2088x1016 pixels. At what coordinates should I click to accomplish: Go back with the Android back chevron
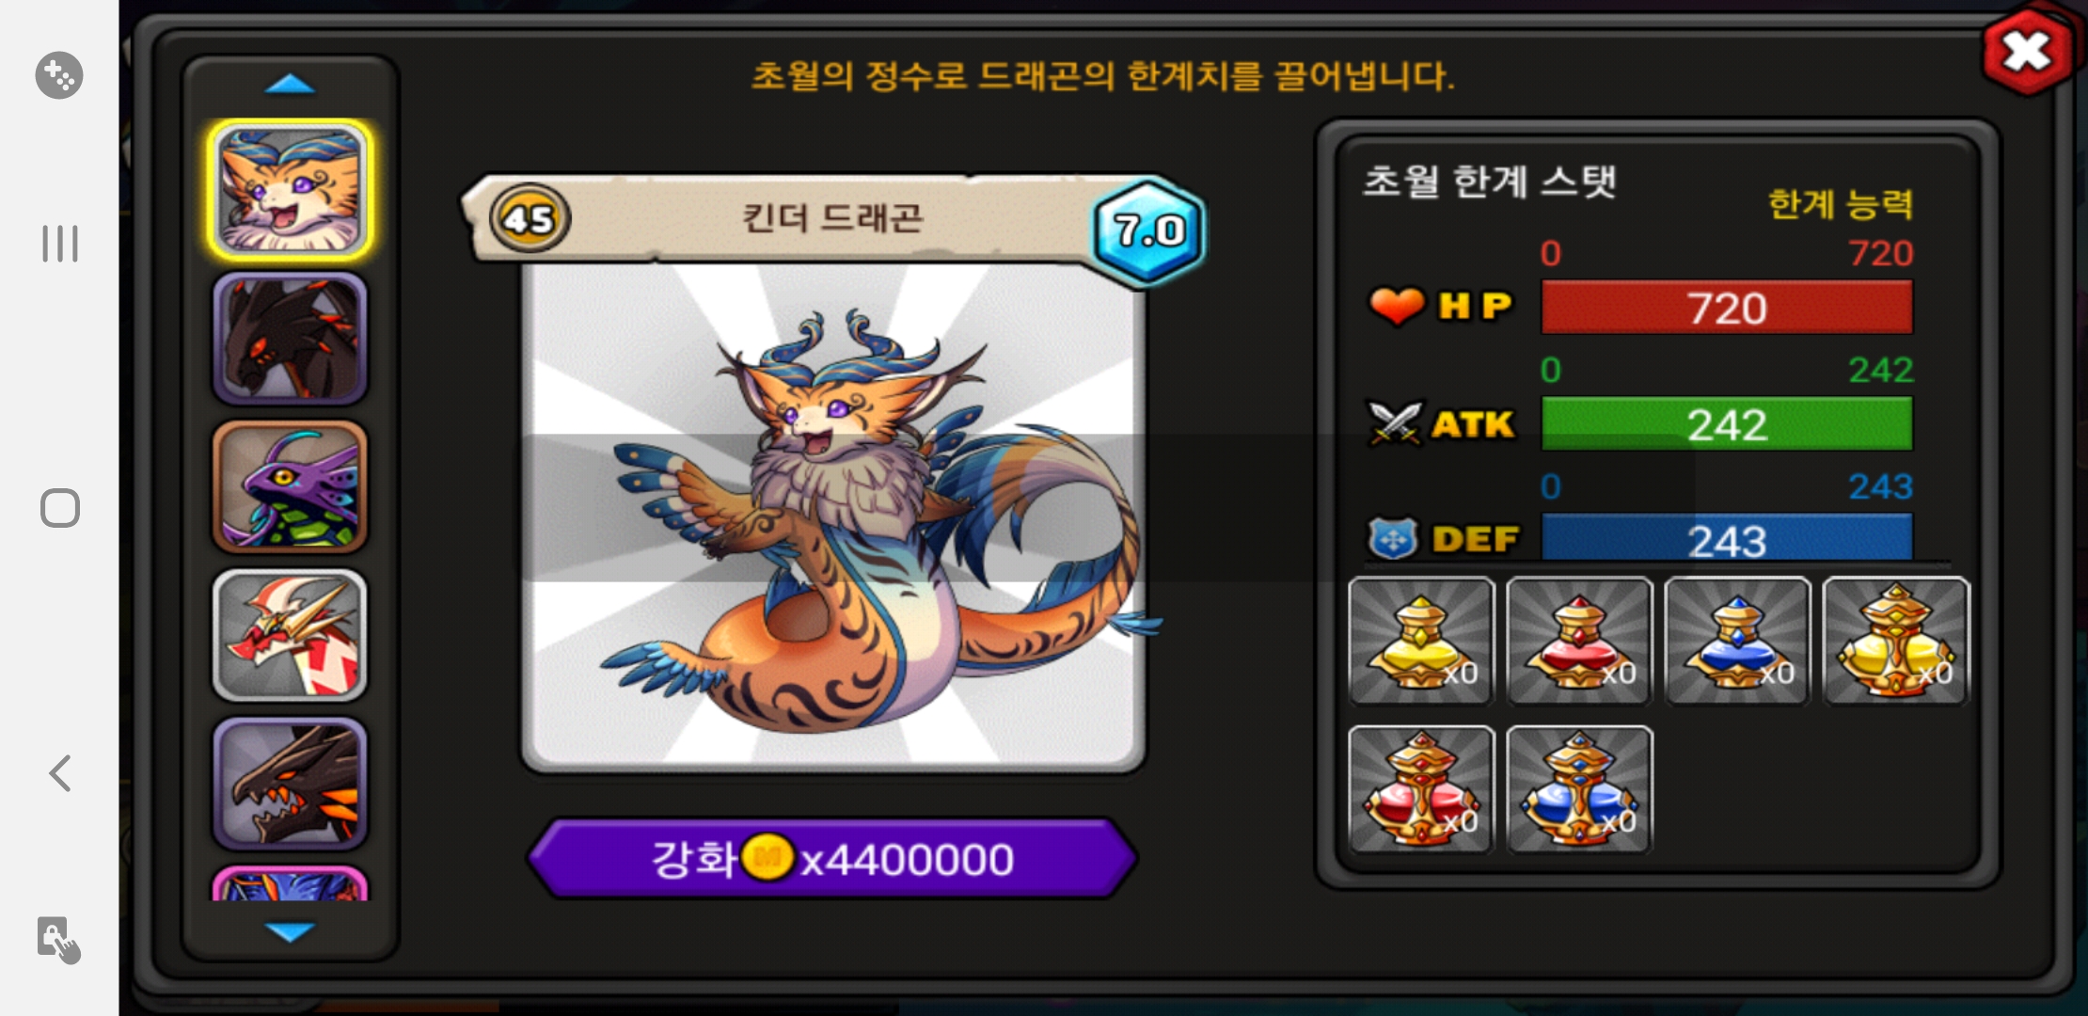pyautogui.click(x=60, y=773)
